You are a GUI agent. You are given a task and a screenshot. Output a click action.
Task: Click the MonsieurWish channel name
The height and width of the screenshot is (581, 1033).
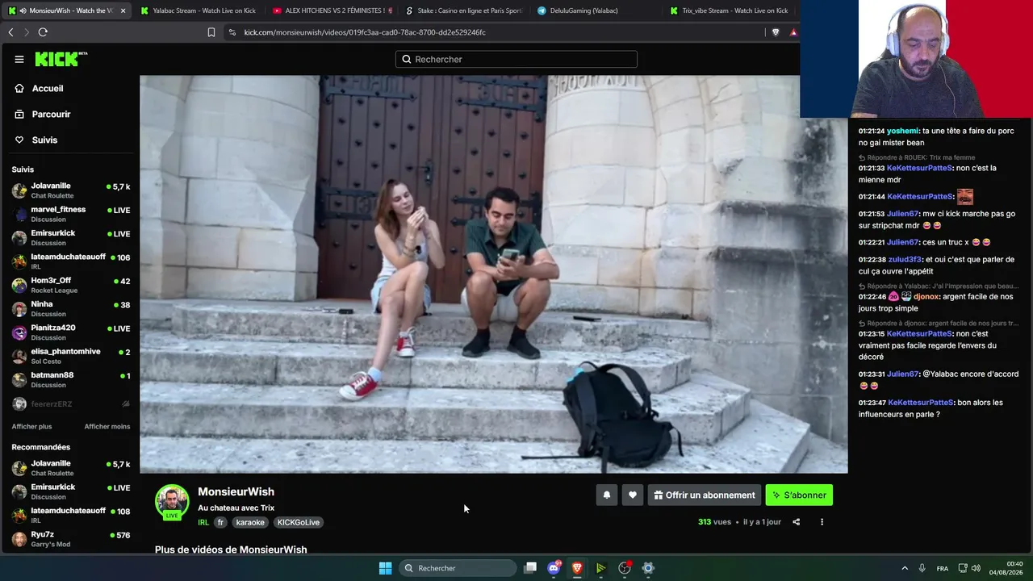(236, 491)
